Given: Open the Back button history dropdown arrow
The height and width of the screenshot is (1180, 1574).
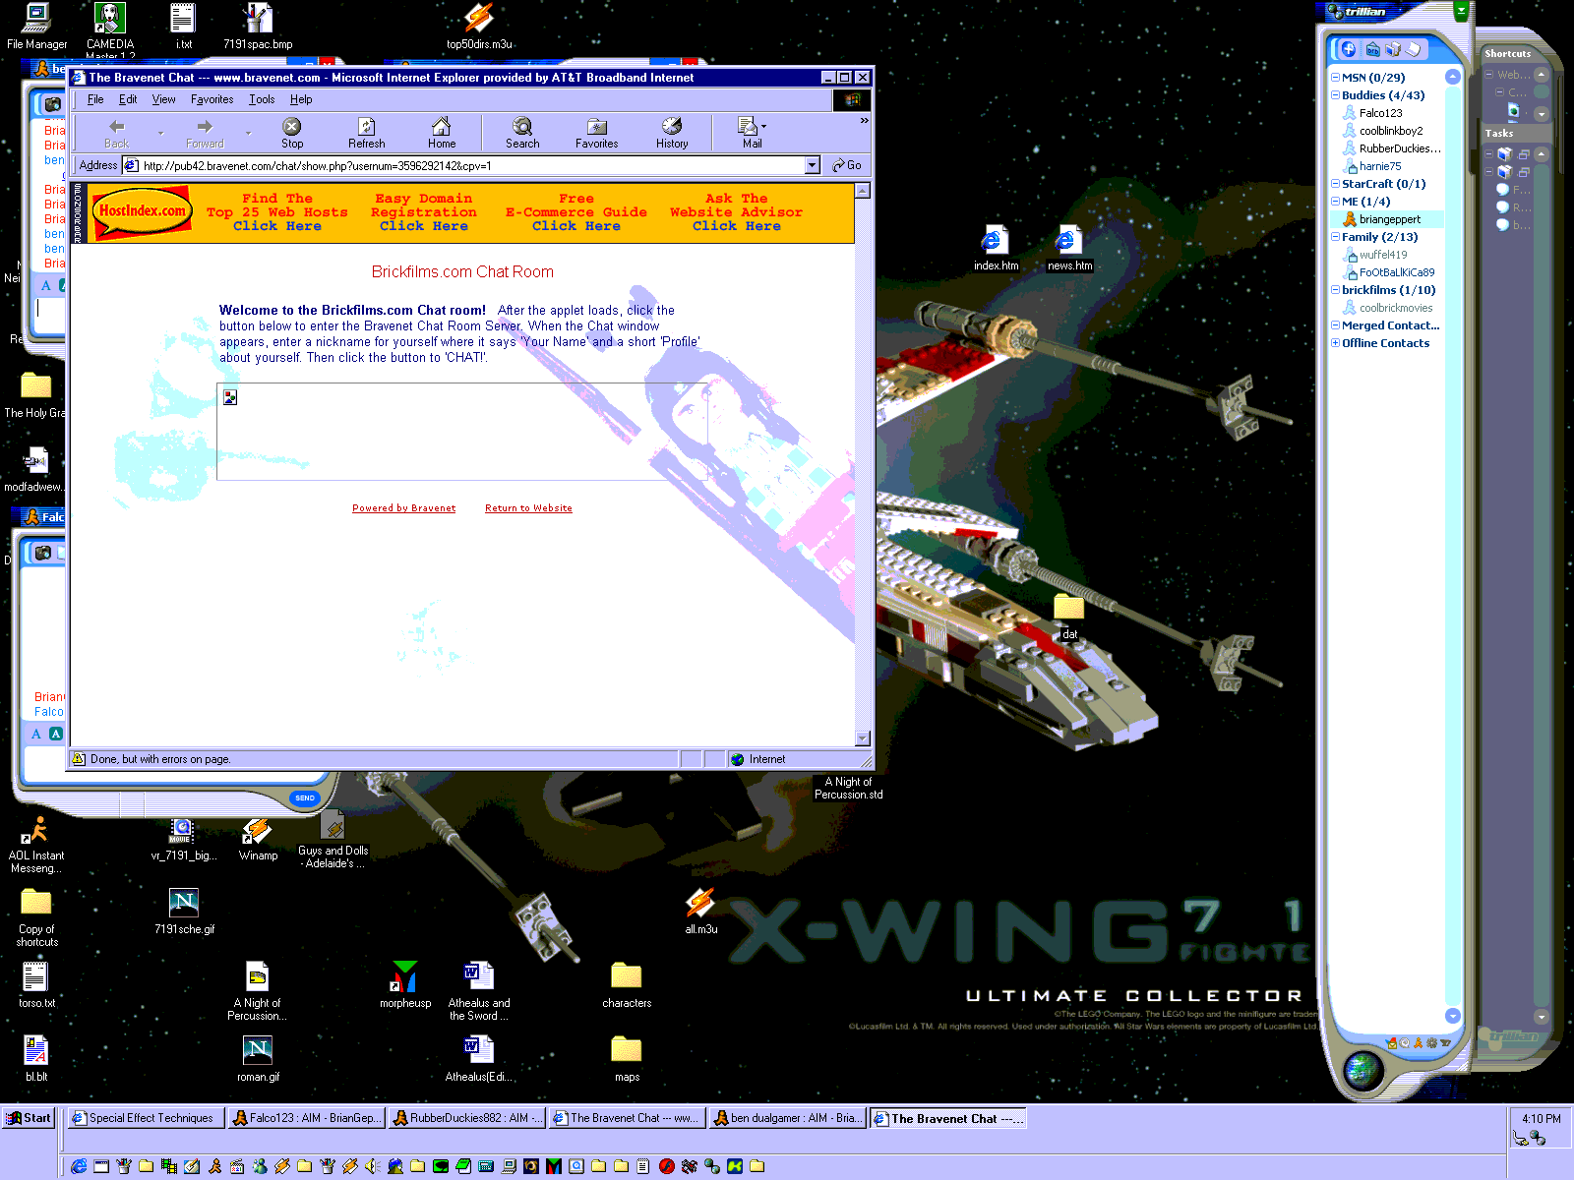Looking at the screenshot, I should click(160, 133).
